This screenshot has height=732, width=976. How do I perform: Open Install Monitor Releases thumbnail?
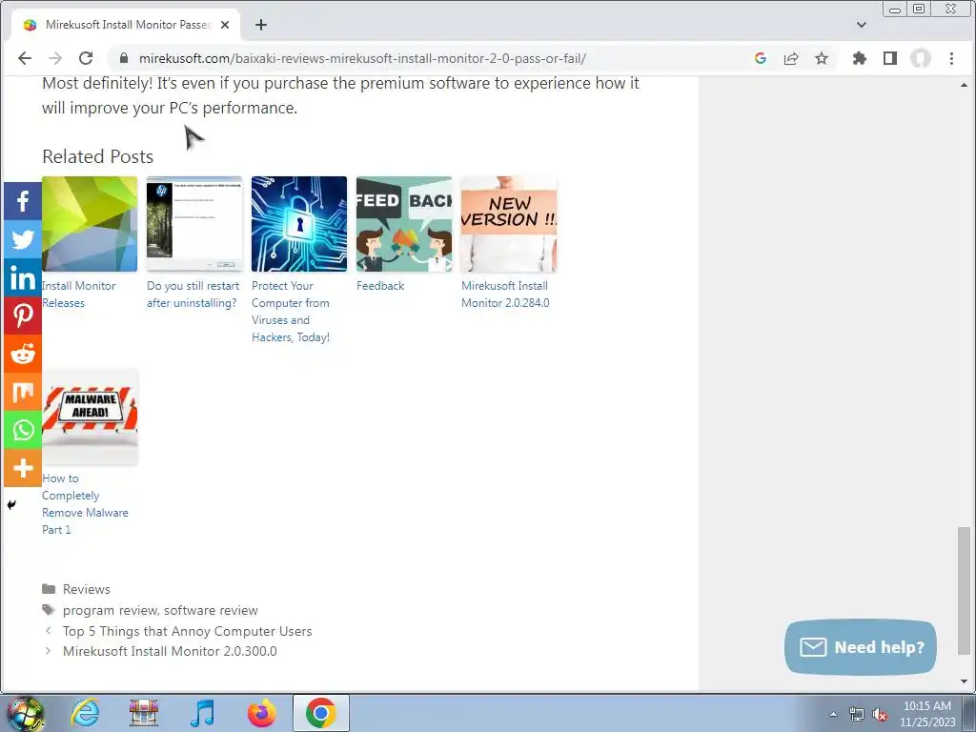[x=90, y=224]
